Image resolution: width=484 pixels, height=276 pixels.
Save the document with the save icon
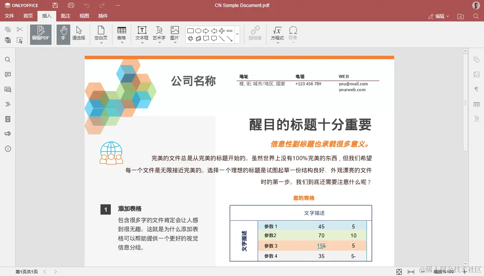click(x=55, y=5)
